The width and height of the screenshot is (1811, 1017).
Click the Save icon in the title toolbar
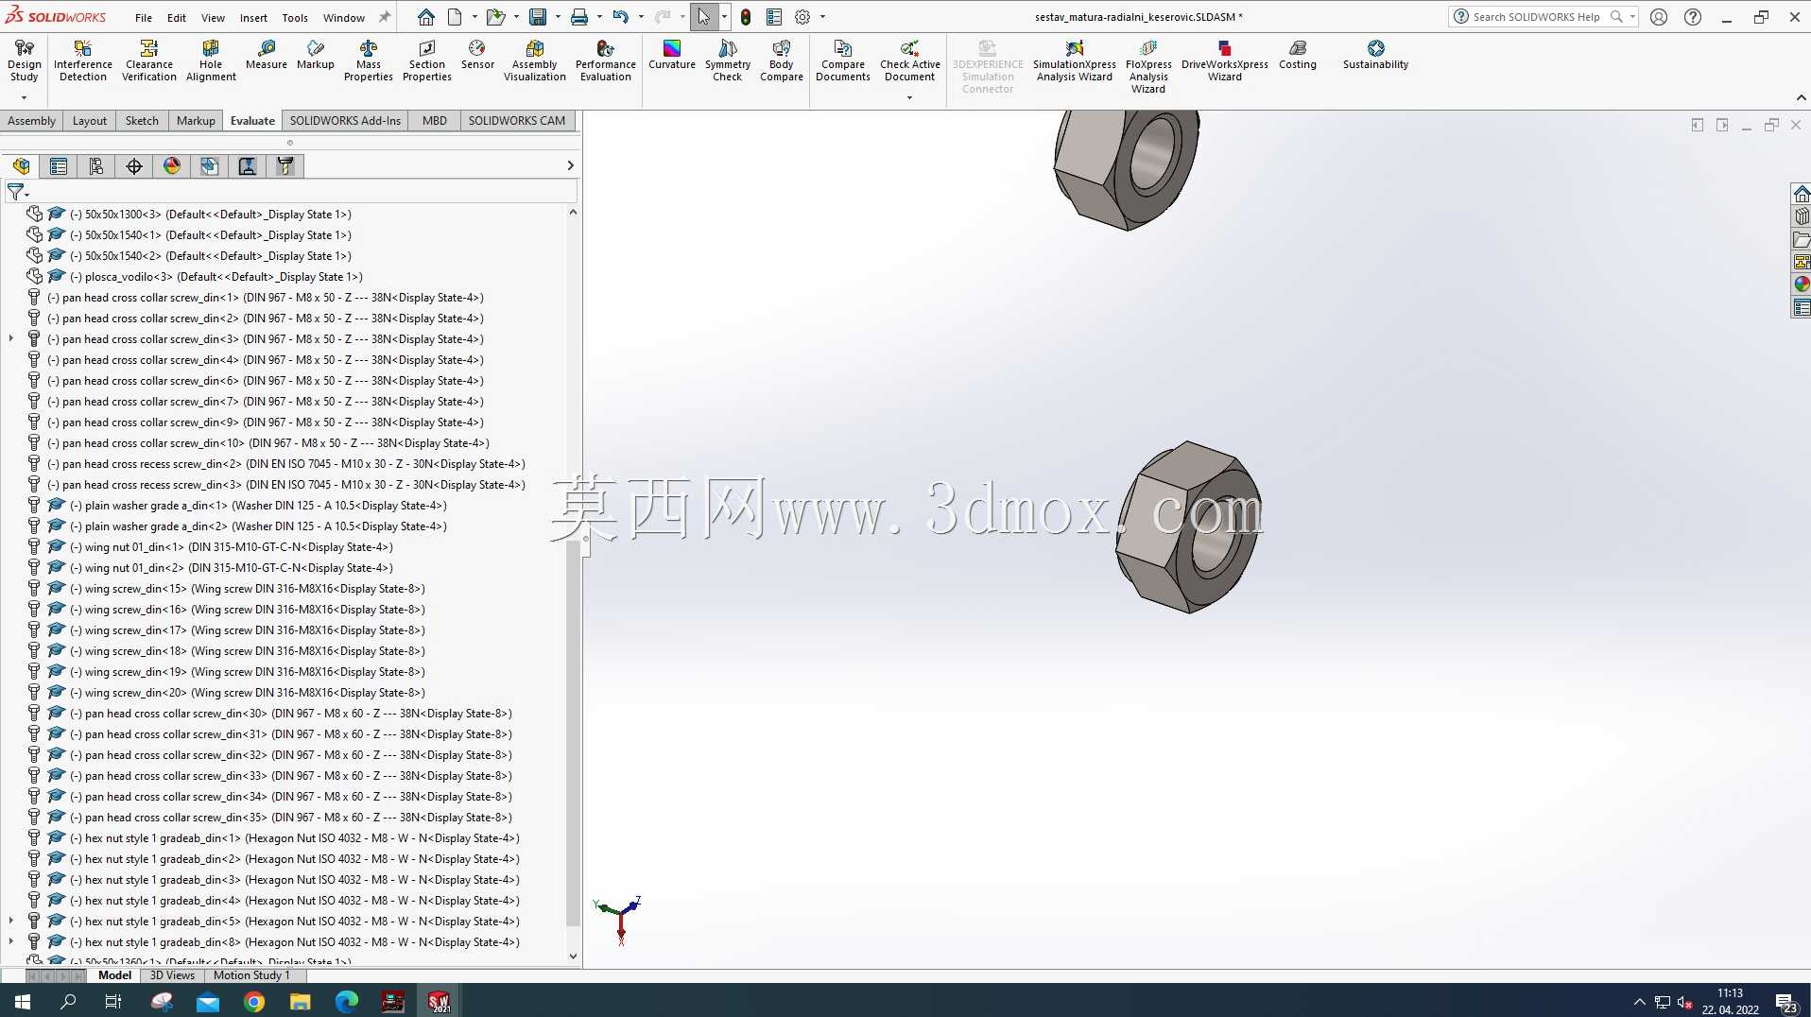point(538,17)
